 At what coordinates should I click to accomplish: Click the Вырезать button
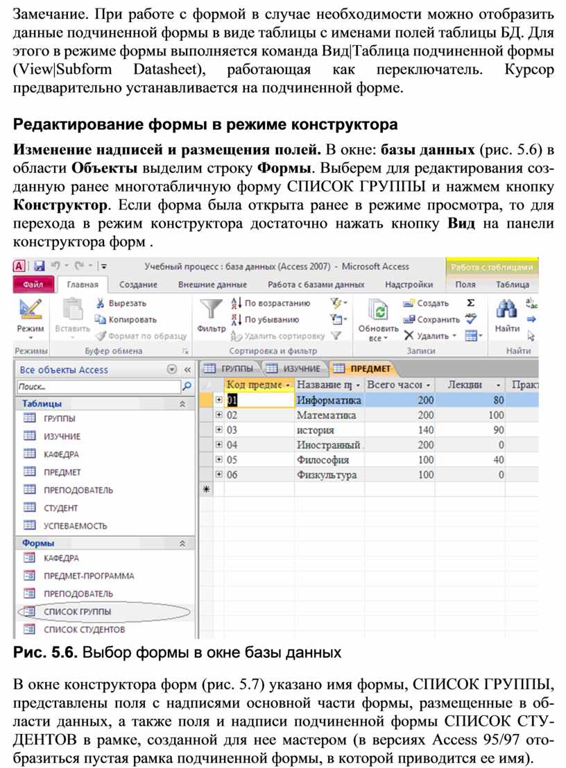pyautogui.click(x=122, y=303)
